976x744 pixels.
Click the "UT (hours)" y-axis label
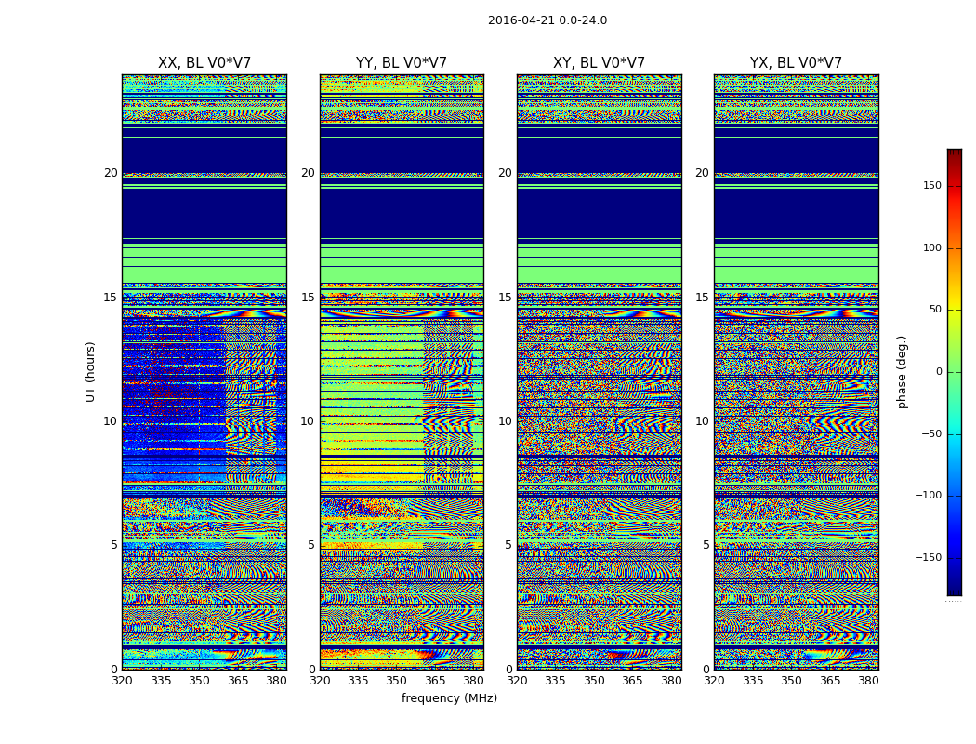tap(91, 371)
